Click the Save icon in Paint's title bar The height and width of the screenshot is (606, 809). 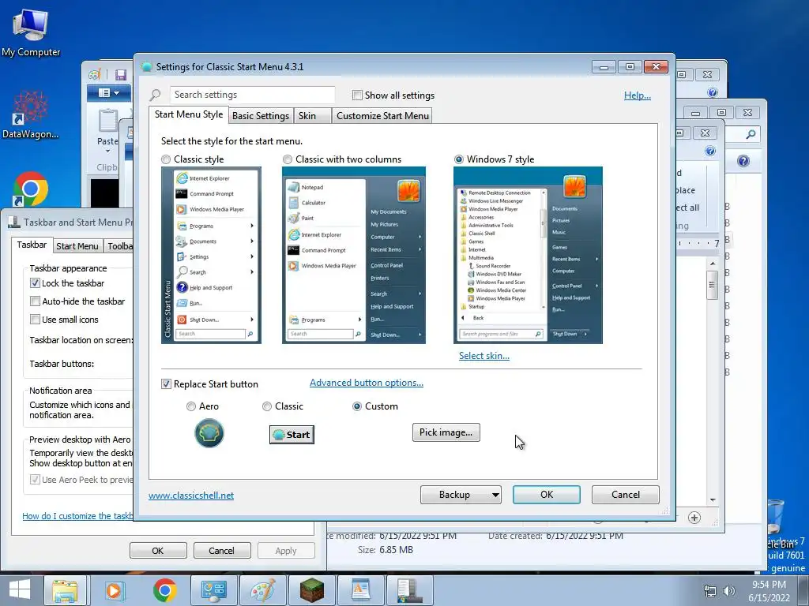[x=121, y=75]
